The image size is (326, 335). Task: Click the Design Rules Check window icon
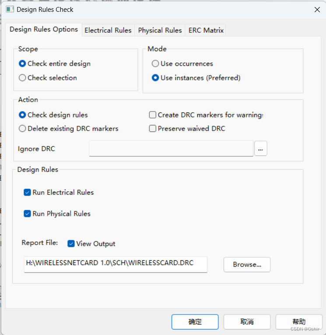(10, 9)
